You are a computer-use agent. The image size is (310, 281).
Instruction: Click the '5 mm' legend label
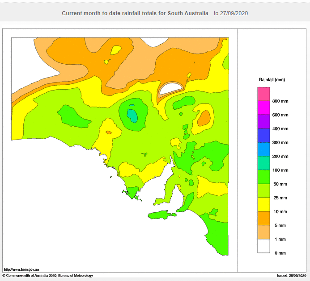280,225
